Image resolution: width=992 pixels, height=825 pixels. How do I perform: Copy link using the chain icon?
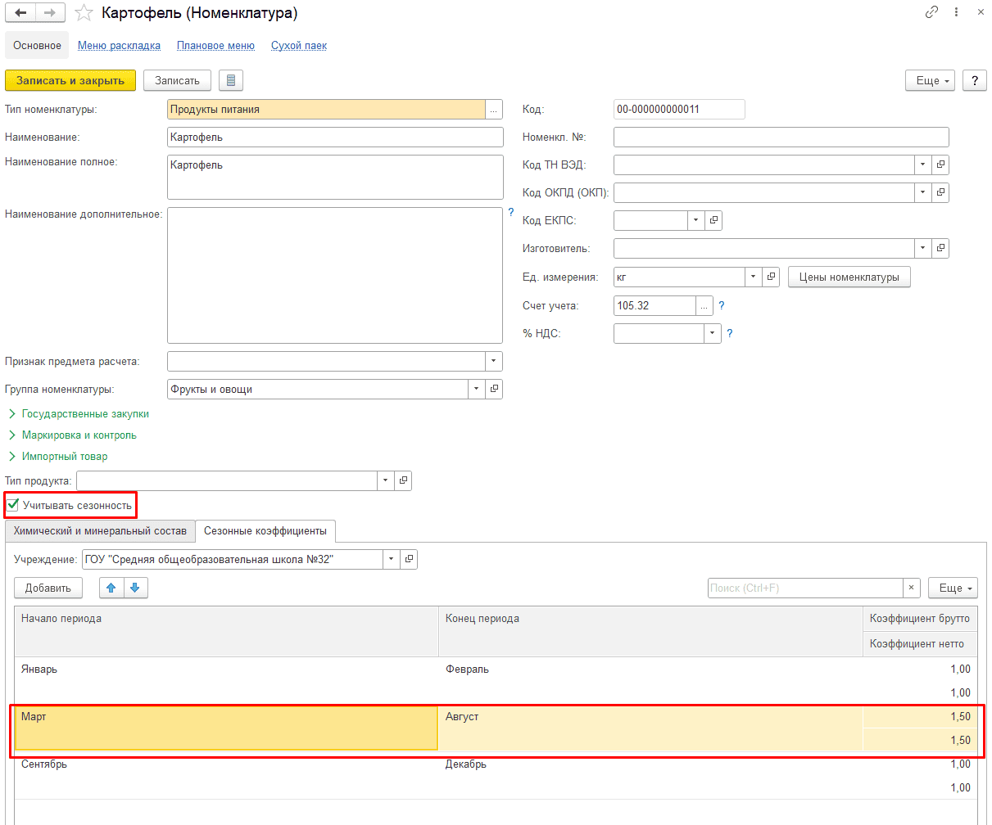(931, 13)
